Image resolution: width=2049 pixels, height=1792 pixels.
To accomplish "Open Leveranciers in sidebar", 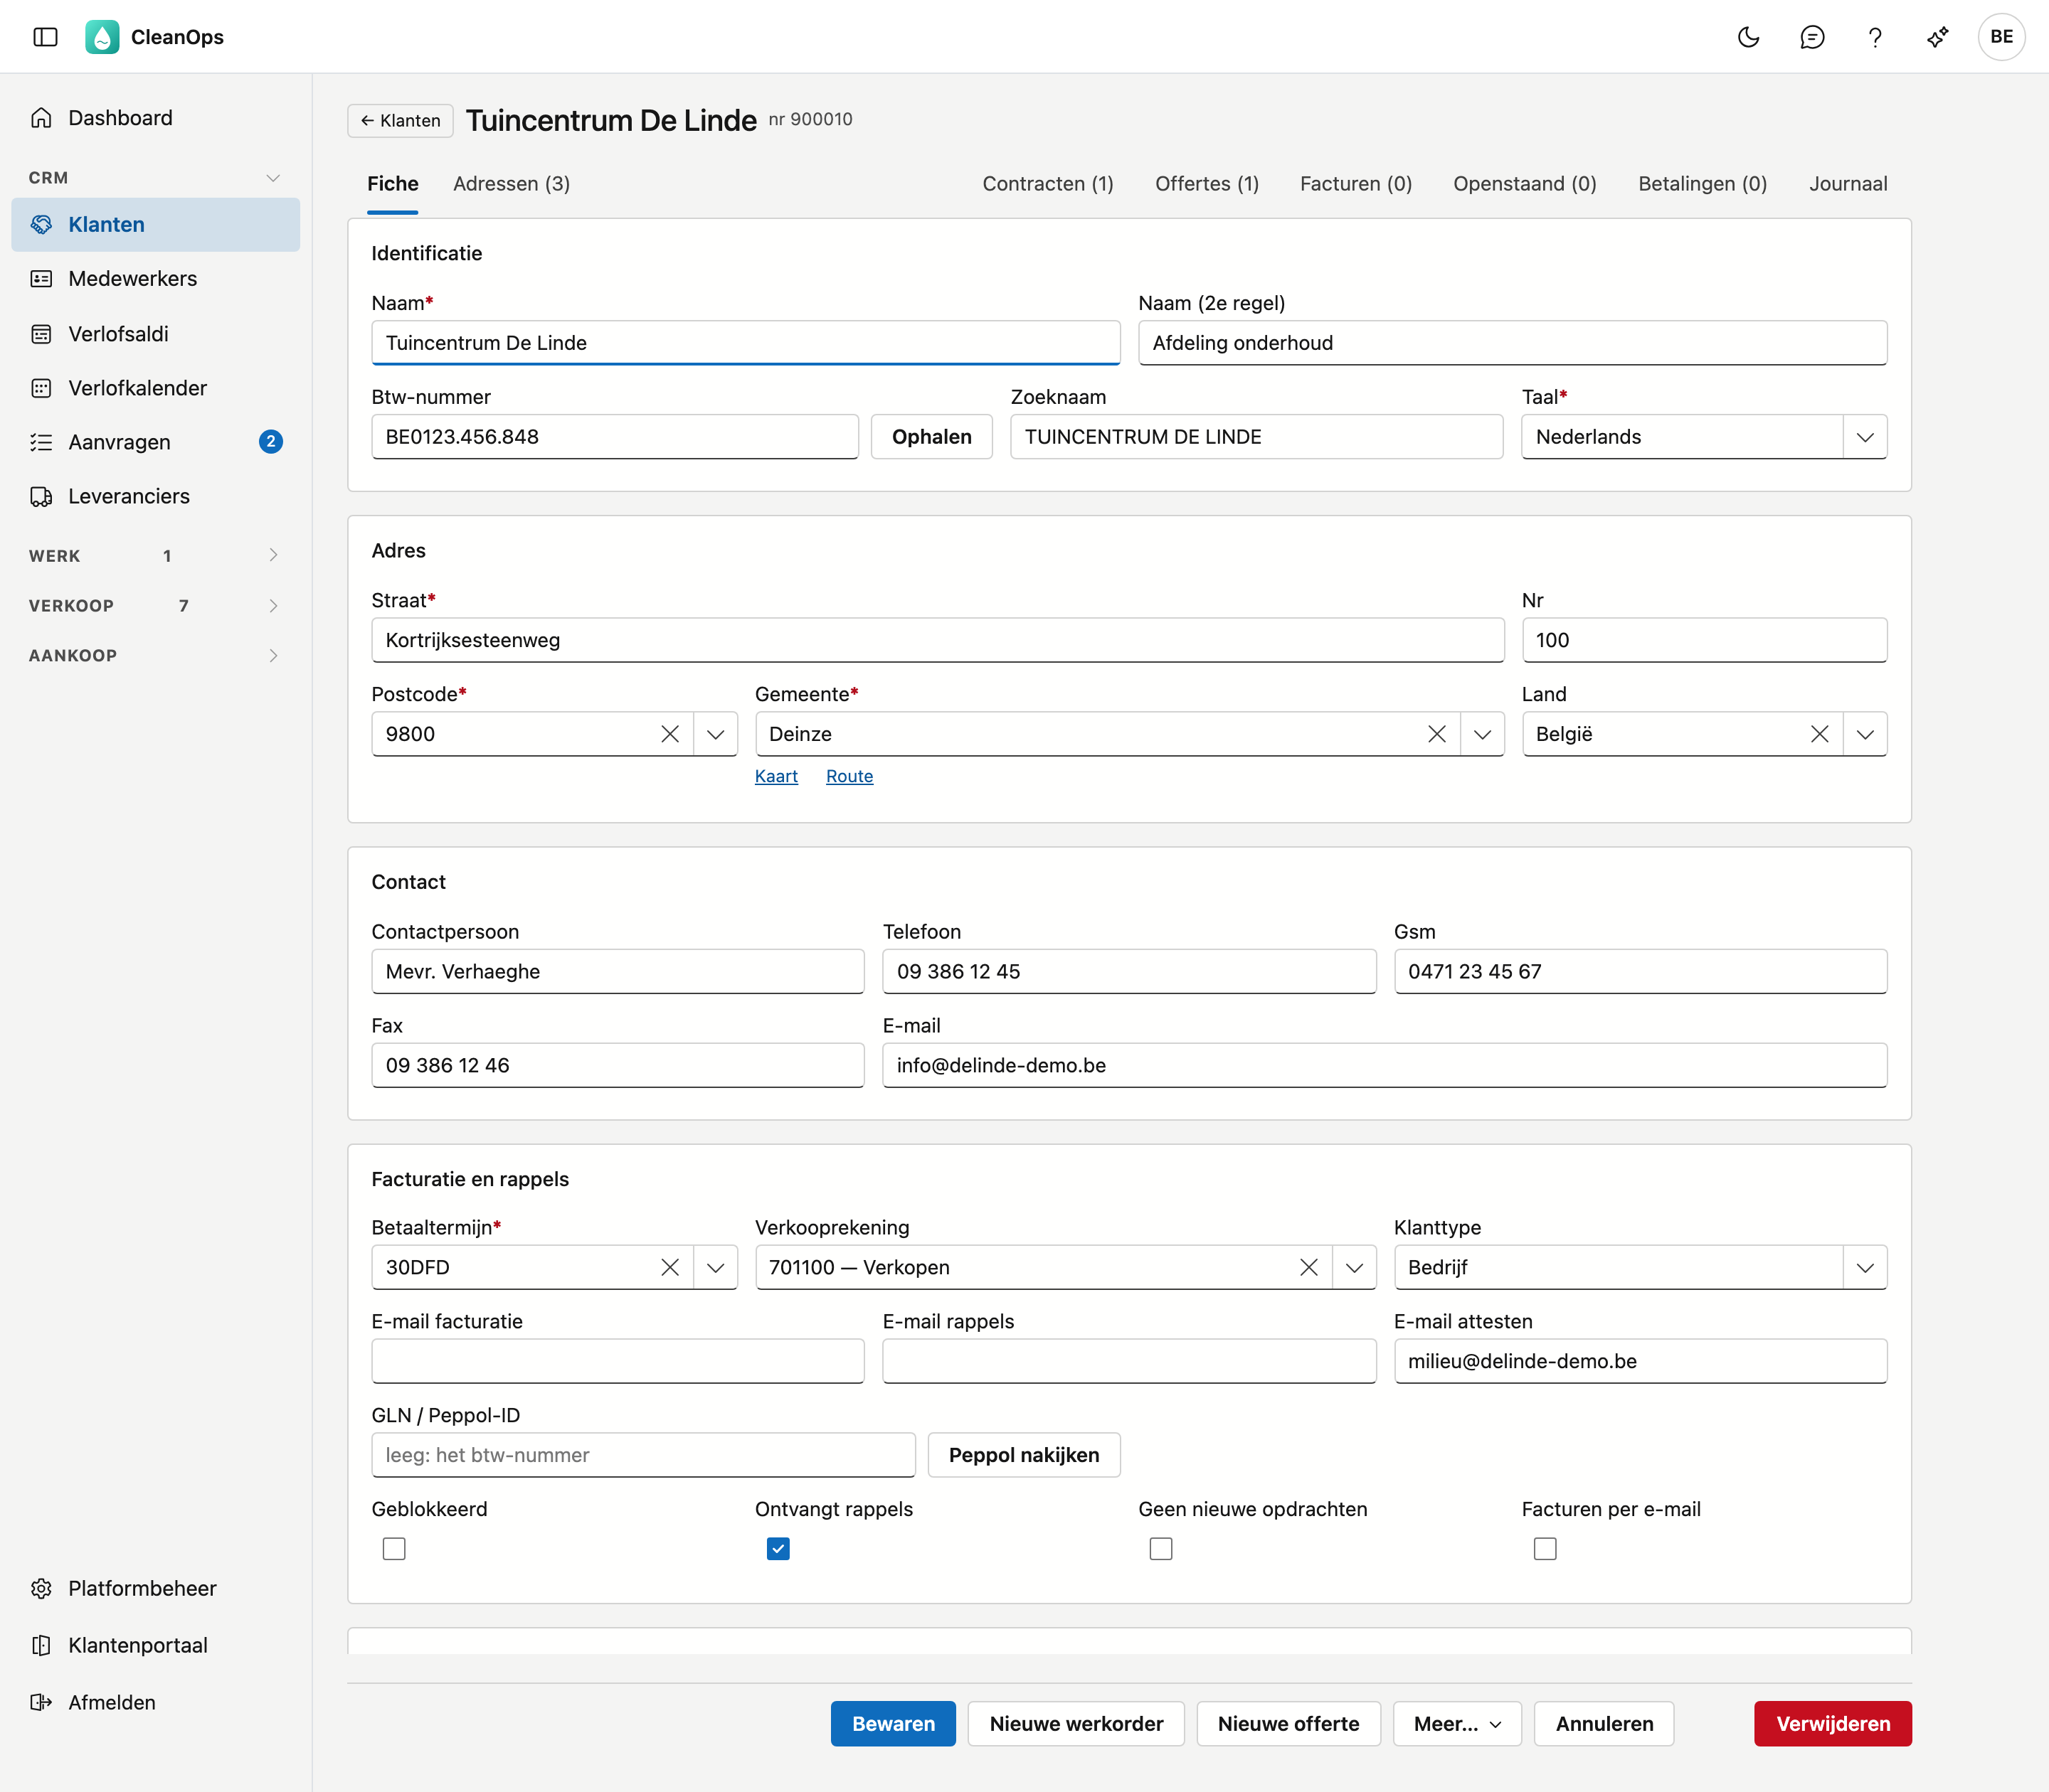I will click(x=155, y=496).
